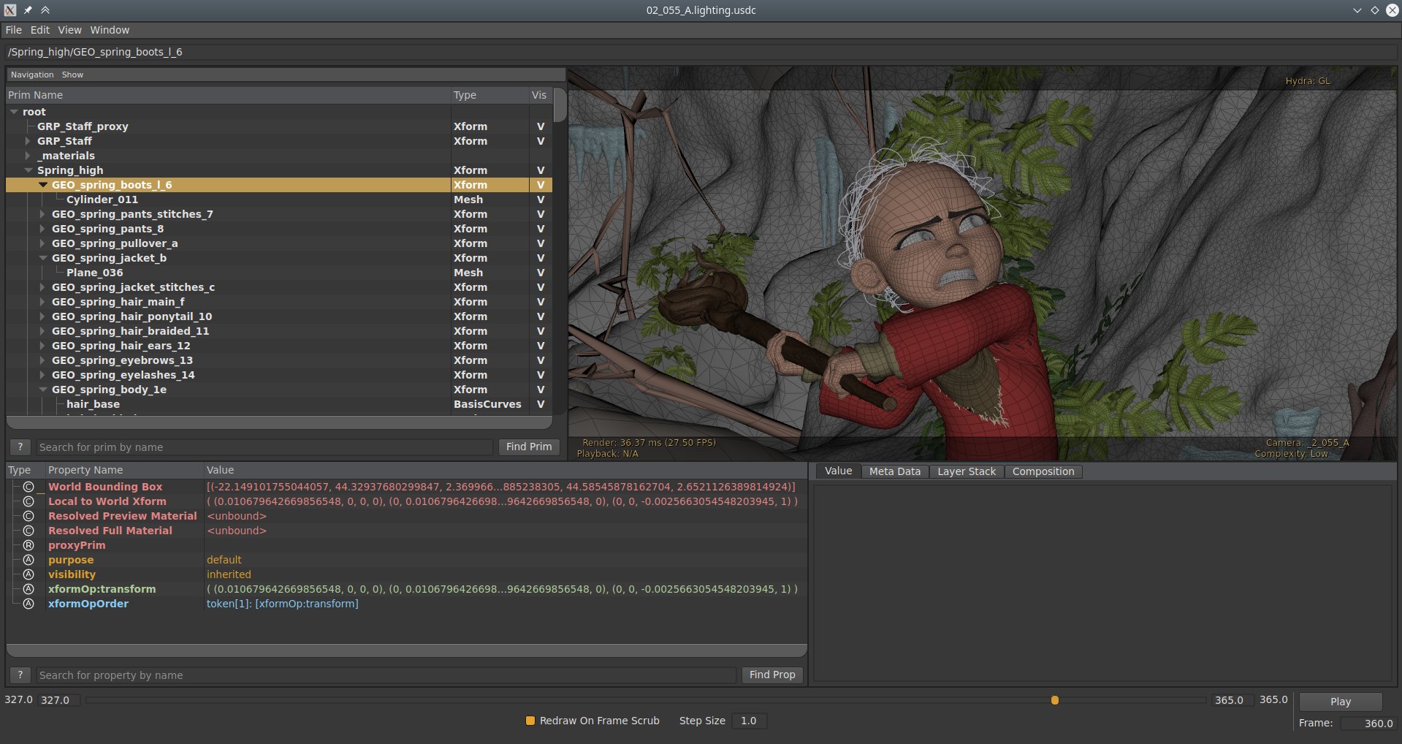Click the attribute icon next to visibility

[28, 574]
